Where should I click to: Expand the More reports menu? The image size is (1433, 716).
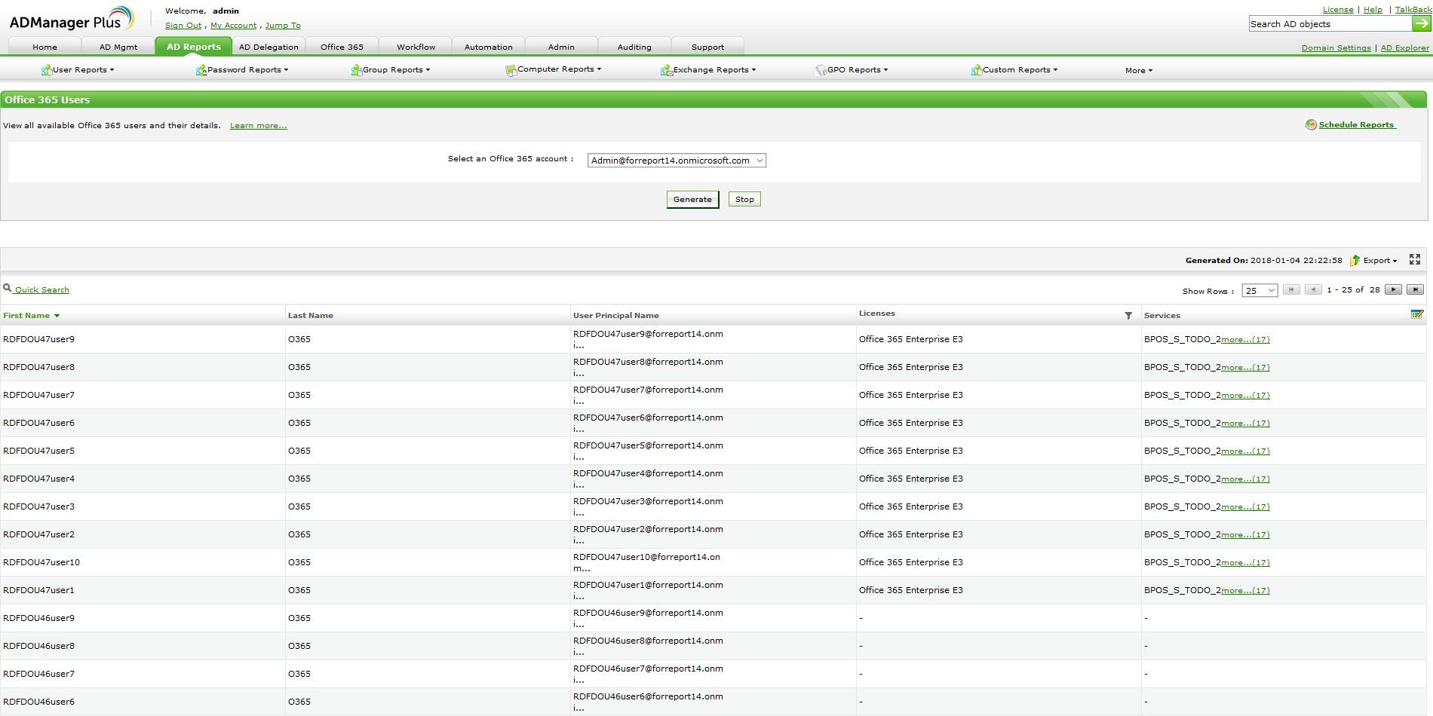(1139, 71)
